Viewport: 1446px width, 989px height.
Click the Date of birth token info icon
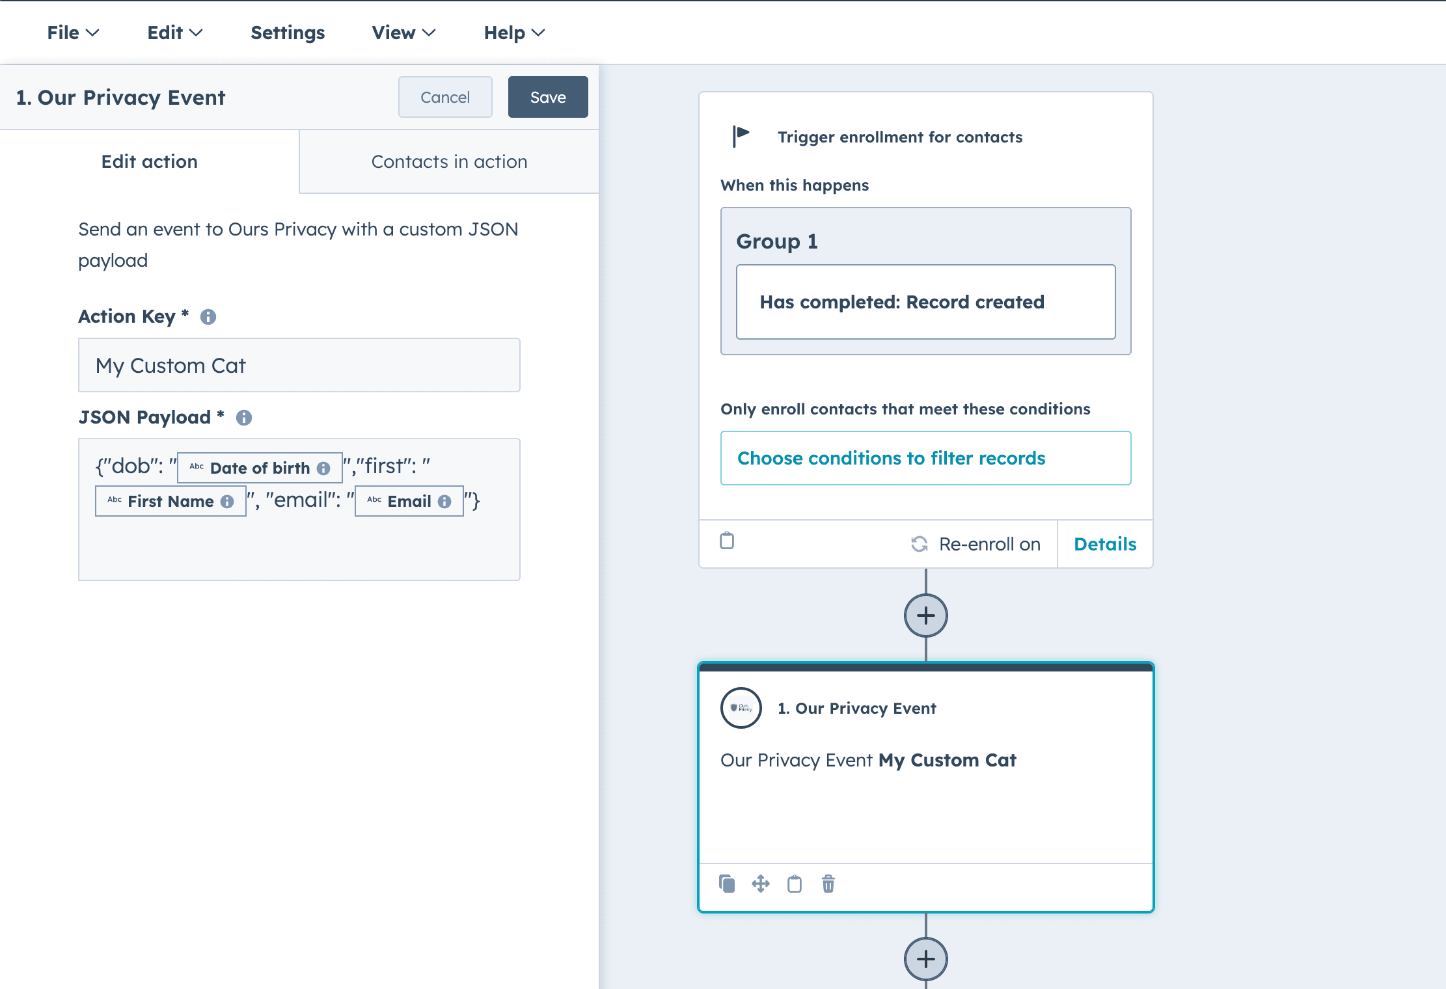tap(323, 468)
